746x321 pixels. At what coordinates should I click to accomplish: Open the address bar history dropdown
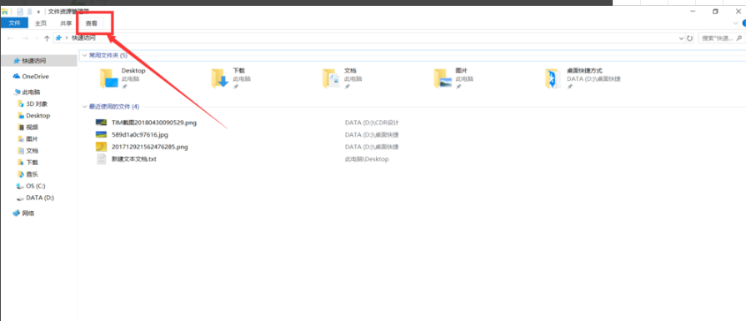pyautogui.click(x=681, y=38)
